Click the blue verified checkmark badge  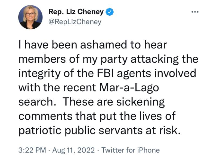click(109, 12)
